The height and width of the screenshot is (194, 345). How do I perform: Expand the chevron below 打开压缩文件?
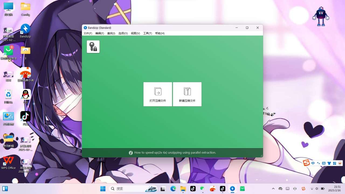(158, 109)
